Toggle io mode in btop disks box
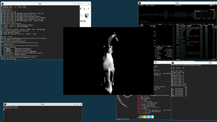The image size is (217, 122). pyautogui.click(x=171, y=24)
